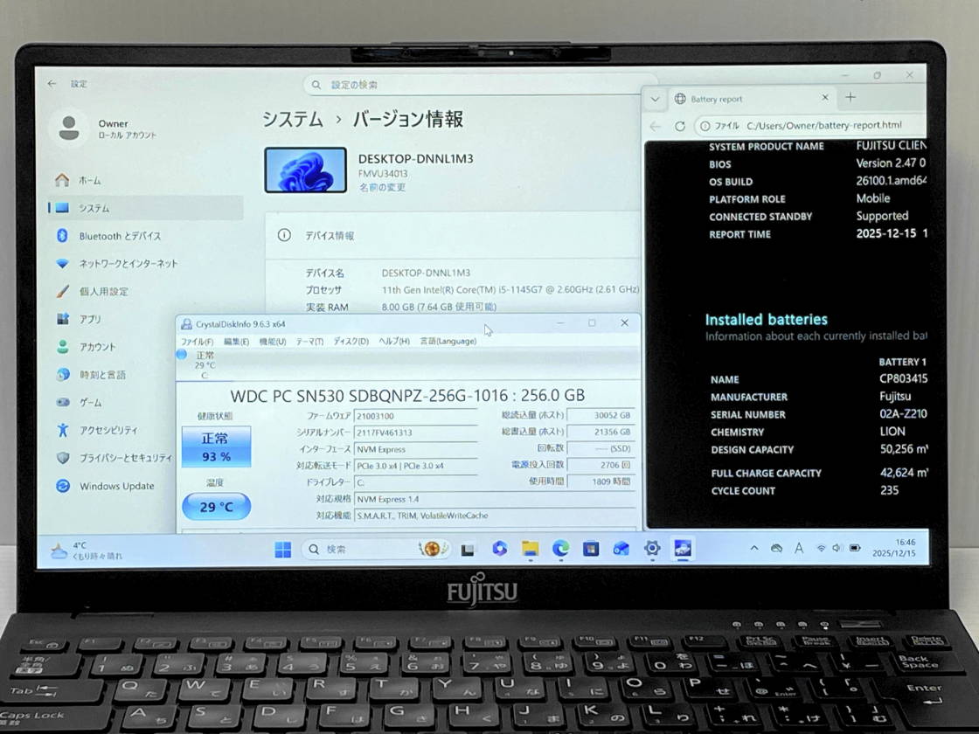This screenshot has width=979, height=734.
Task: Reload the Battery report page
Action: (x=680, y=126)
